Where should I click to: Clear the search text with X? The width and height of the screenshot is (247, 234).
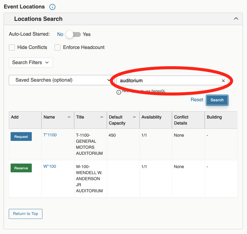pyautogui.click(x=223, y=81)
